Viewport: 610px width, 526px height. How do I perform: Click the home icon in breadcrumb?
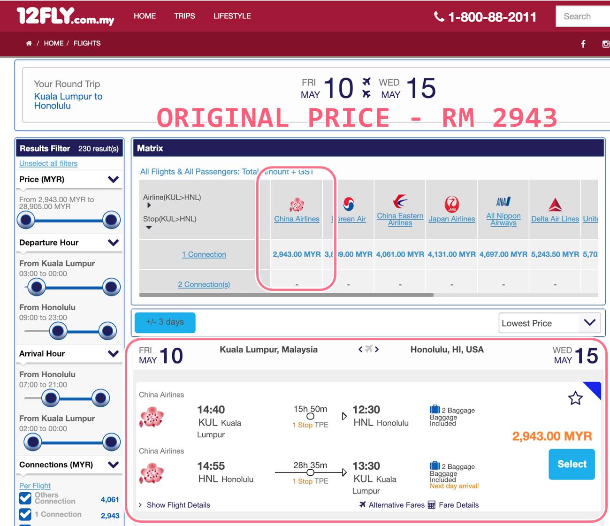click(x=29, y=43)
